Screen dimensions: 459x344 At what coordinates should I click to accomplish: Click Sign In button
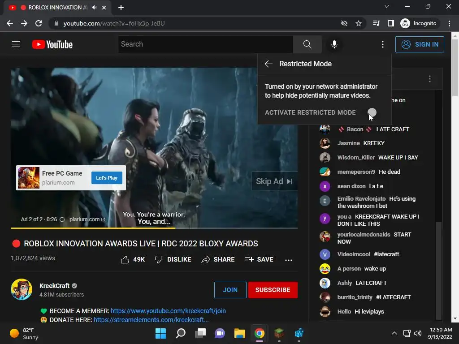[x=420, y=44]
